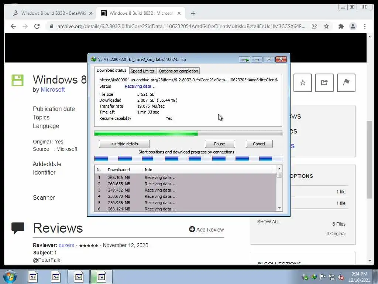
Task: Click the first taskbar window icon
Action: 33,277
